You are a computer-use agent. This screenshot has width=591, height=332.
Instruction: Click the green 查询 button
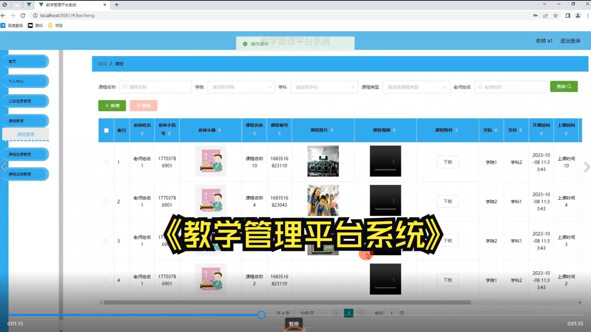coord(564,86)
